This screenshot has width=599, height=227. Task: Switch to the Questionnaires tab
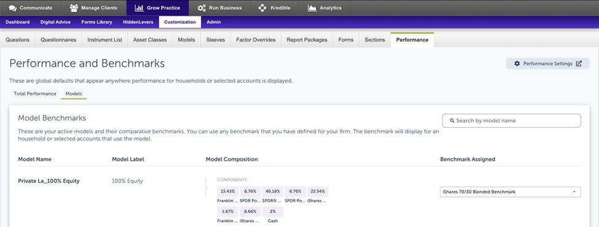58,40
